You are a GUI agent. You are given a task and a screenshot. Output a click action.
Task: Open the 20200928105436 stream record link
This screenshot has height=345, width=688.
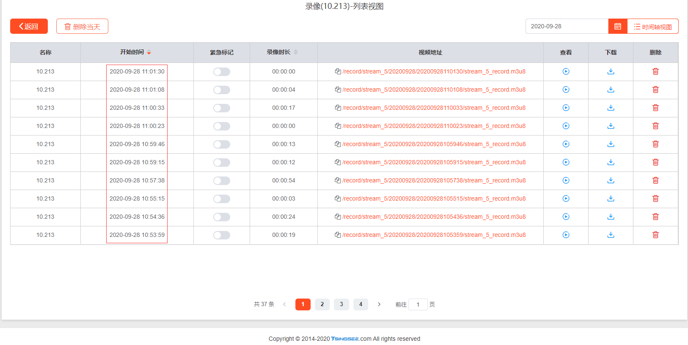coord(434,217)
